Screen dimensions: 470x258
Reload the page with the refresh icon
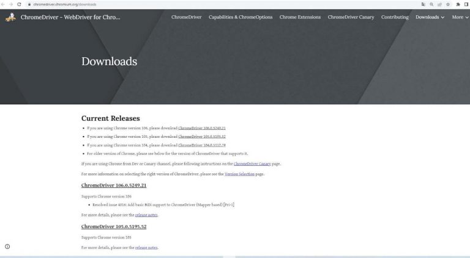(20, 4)
